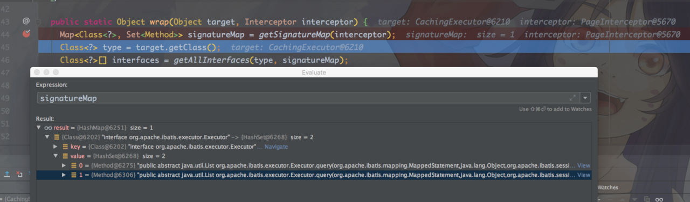Click the watch glasses icon in Watches panel
This screenshot has width=690, height=202.
659,199
